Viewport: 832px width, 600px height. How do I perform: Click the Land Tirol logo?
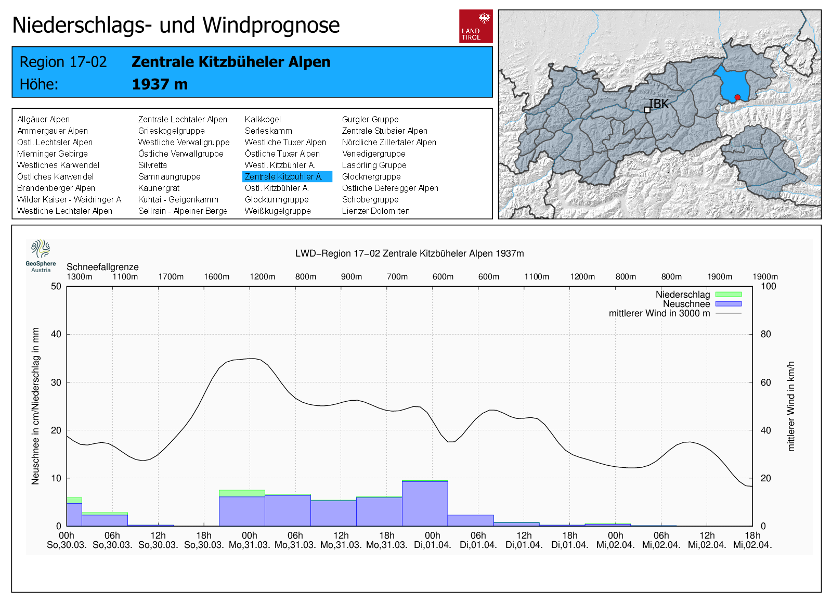coord(475,26)
